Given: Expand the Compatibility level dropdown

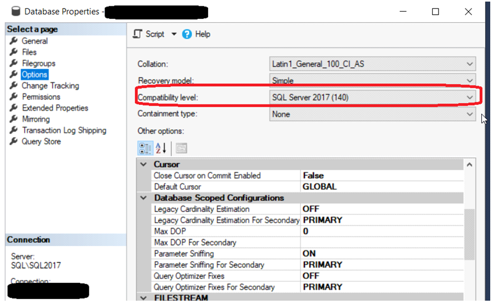Looking at the screenshot, I should click(x=470, y=97).
